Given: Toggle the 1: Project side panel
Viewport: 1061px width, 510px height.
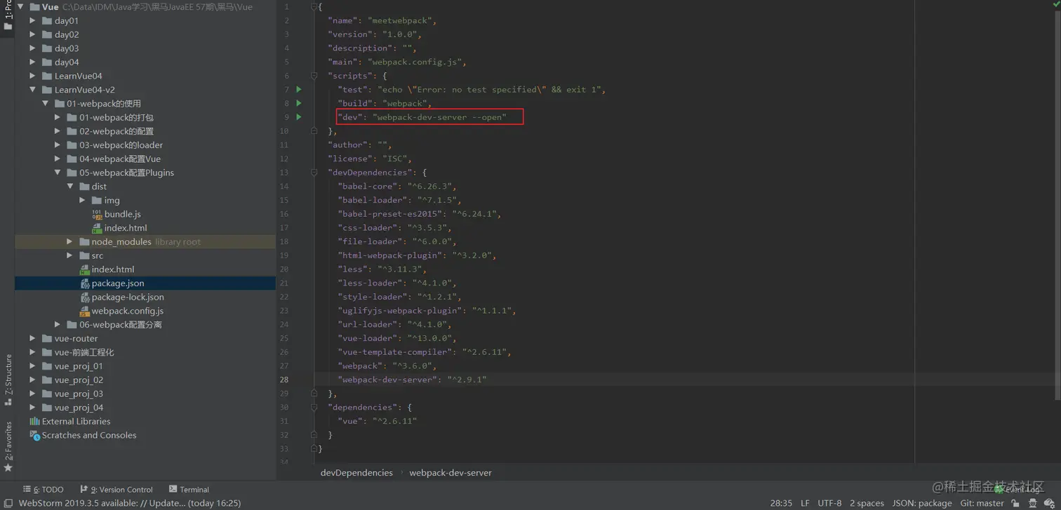Looking at the screenshot, I should pyautogui.click(x=8, y=15).
